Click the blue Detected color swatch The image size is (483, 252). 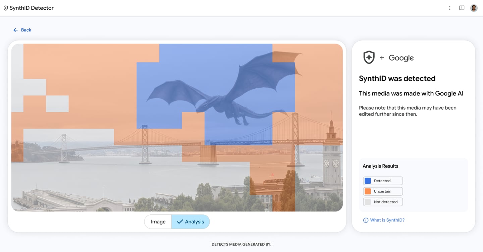point(368,181)
